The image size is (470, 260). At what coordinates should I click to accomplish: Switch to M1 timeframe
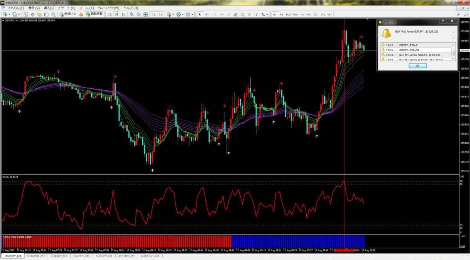[x=275, y=14]
